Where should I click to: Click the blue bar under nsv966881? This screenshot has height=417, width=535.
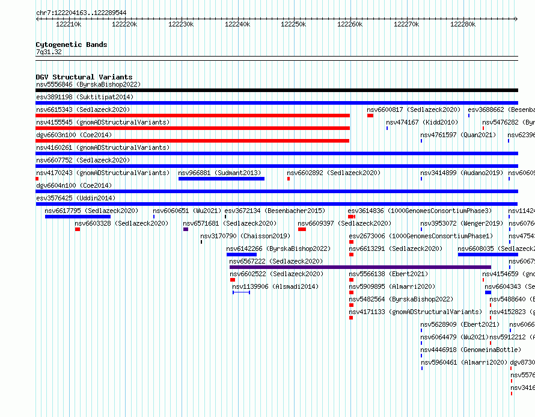[x=221, y=179]
